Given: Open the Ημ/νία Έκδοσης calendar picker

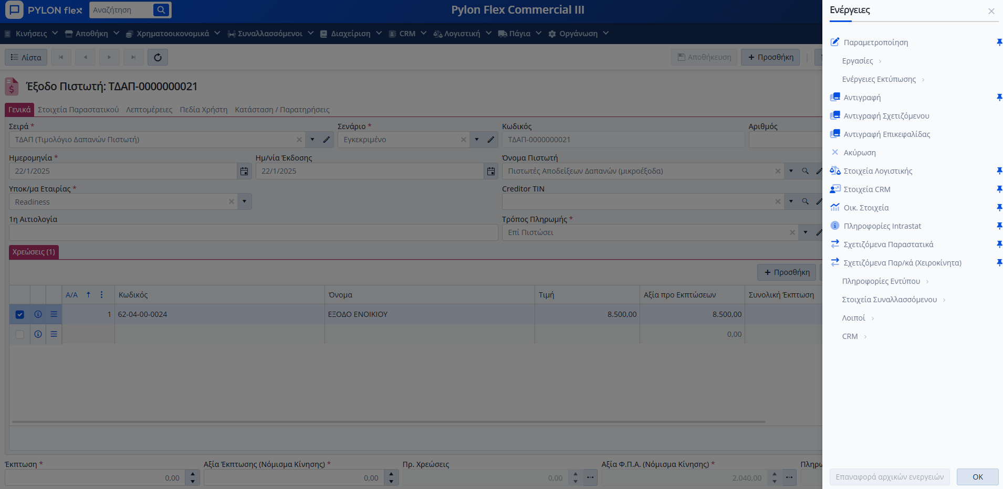Looking at the screenshot, I should pyautogui.click(x=490, y=171).
